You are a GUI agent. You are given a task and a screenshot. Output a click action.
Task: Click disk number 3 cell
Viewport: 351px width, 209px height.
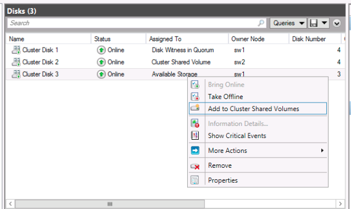click(339, 74)
